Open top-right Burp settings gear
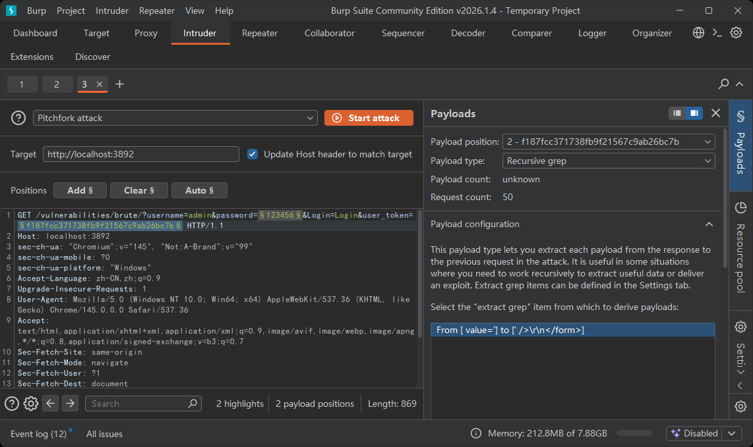The width and height of the screenshot is (753, 447). 736,33
